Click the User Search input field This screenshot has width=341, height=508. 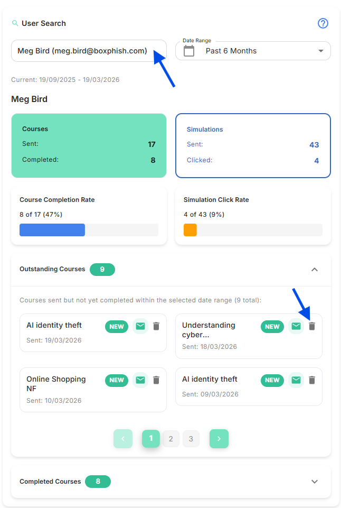click(84, 51)
